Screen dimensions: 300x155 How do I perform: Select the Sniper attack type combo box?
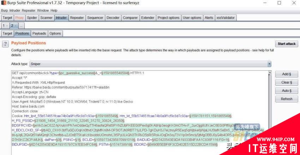tap(150, 64)
